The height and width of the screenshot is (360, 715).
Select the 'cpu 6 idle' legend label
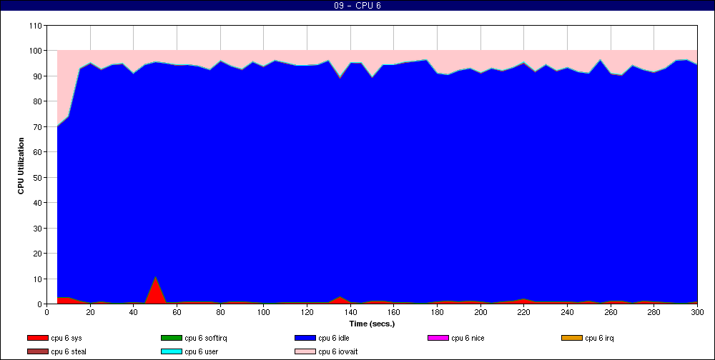coord(334,338)
